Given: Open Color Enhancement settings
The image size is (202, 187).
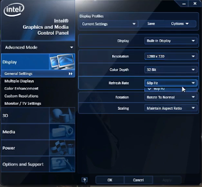Looking at the screenshot, I should click(x=21, y=89).
